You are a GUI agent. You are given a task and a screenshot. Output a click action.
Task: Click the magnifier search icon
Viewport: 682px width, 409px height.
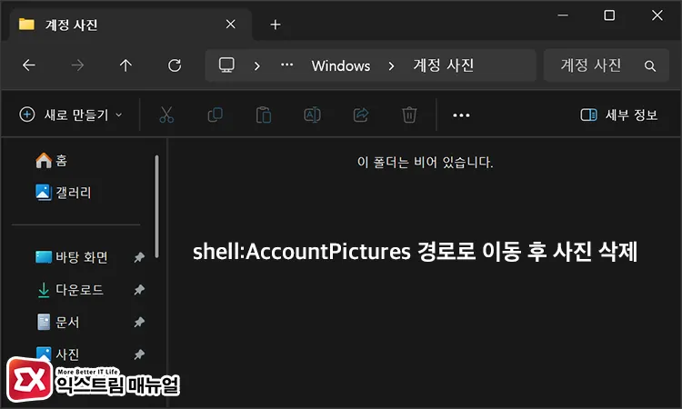(x=650, y=65)
